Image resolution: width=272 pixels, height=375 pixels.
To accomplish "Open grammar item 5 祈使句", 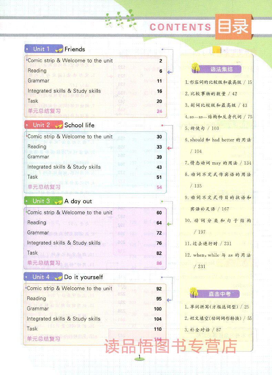I will (x=202, y=128).
